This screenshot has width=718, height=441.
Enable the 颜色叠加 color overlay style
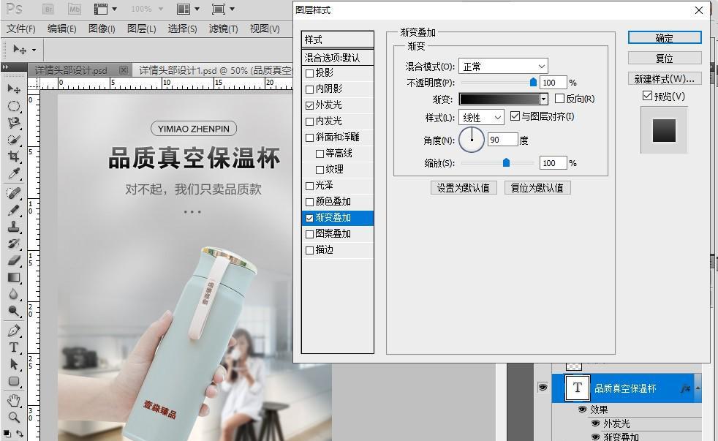[309, 202]
